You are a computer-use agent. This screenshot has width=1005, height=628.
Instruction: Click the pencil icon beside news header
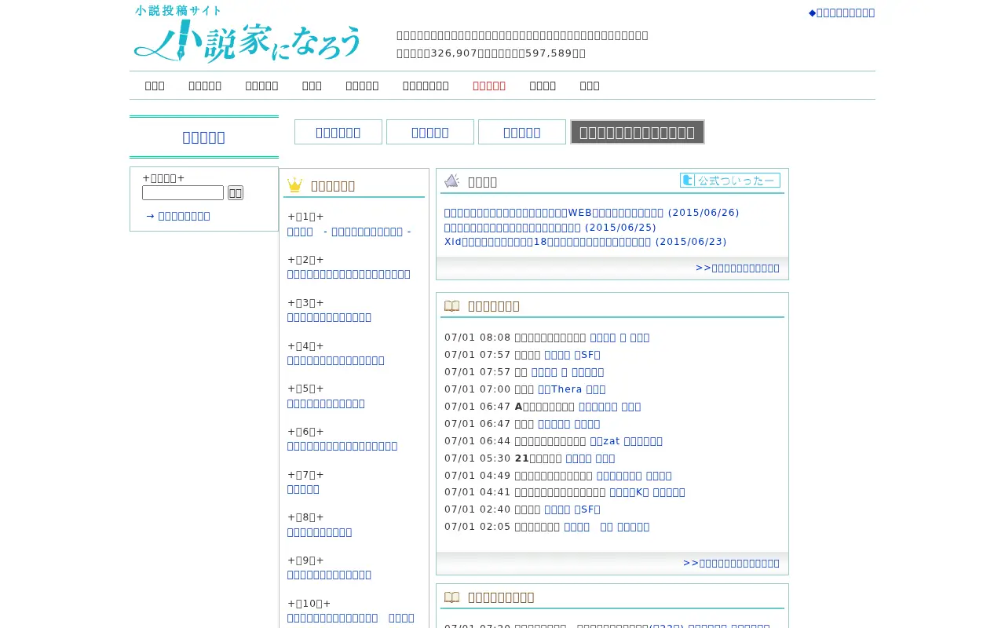coord(451,181)
